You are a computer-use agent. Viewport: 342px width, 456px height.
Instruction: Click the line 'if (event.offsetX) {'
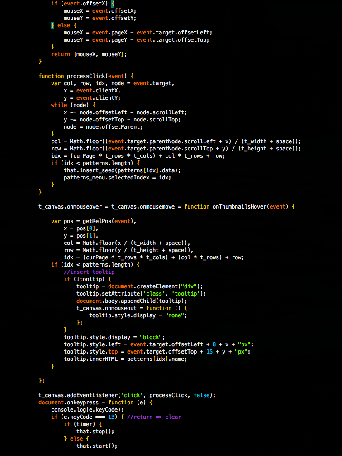pos(83,4)
